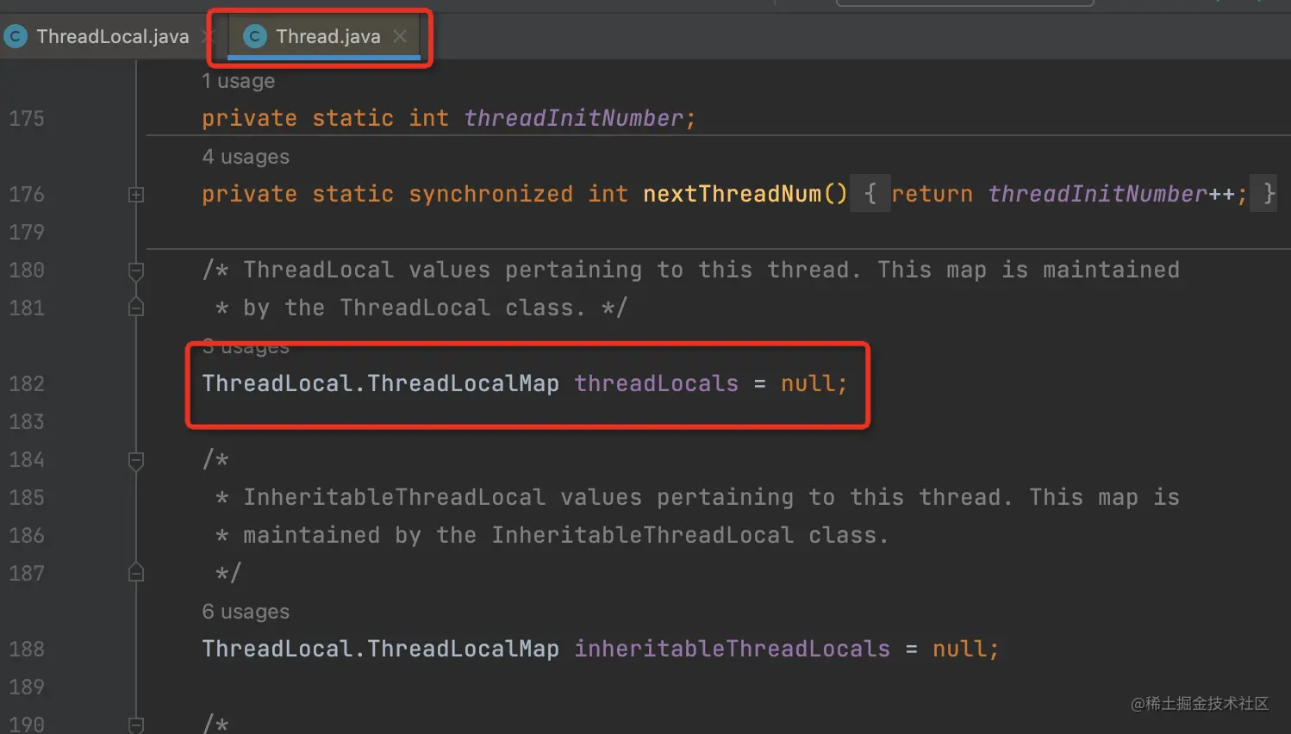This screenshot has width=1291, height=734.
Task: Click the threadLocals field name on line 182
Action: click(x=657, y=383)
